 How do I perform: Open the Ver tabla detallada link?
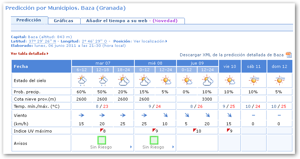point(29,53)
